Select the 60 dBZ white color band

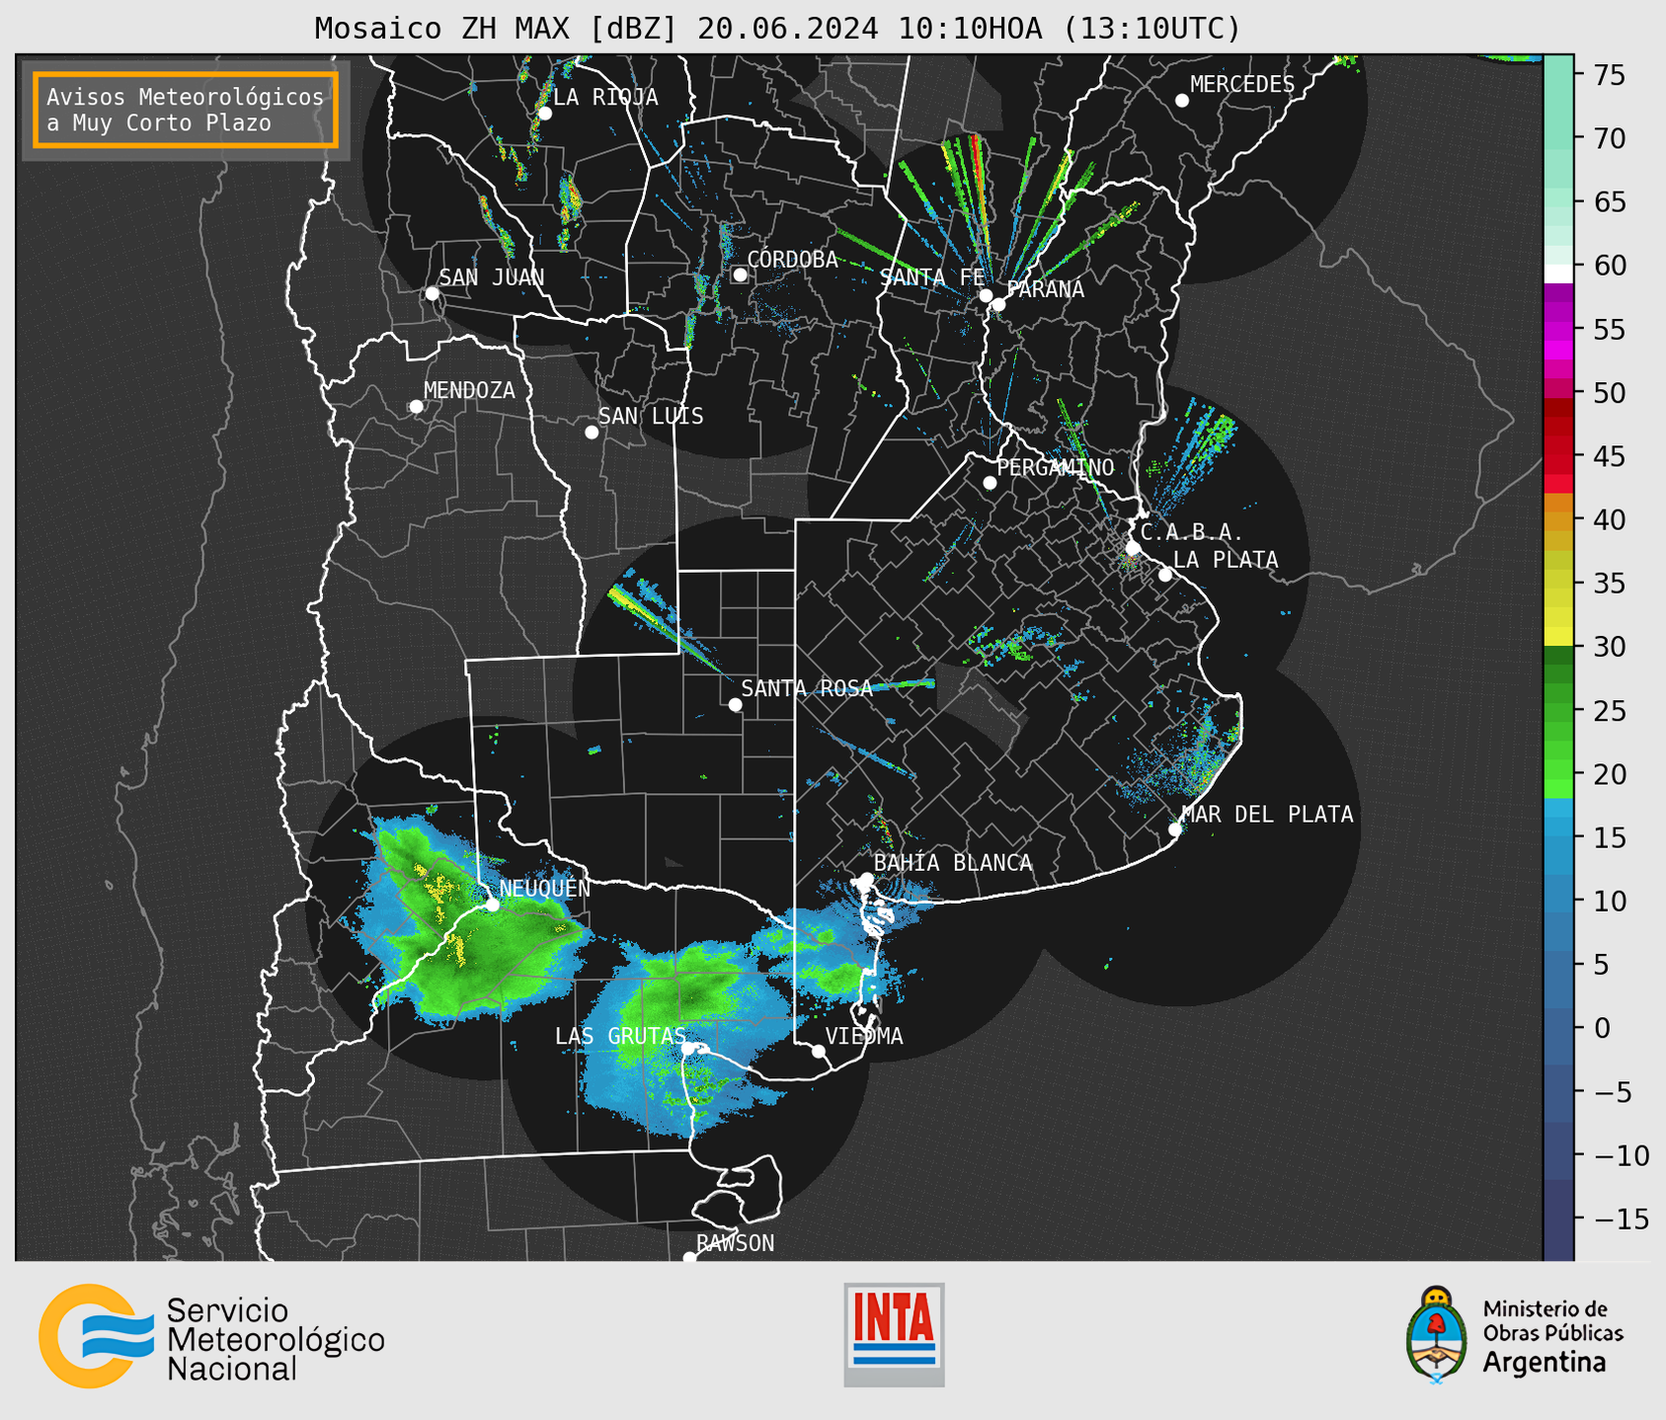[x=1557, y=274]
